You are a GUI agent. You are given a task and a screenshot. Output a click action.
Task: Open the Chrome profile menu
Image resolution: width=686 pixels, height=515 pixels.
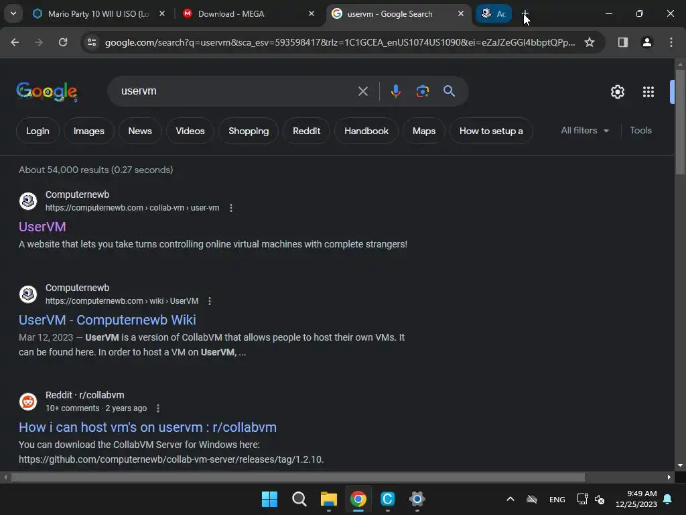[646, 42]
